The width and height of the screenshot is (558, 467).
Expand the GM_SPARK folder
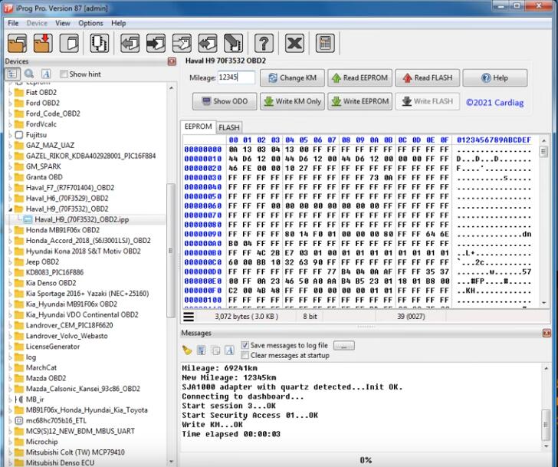click(x=10, y=166)
